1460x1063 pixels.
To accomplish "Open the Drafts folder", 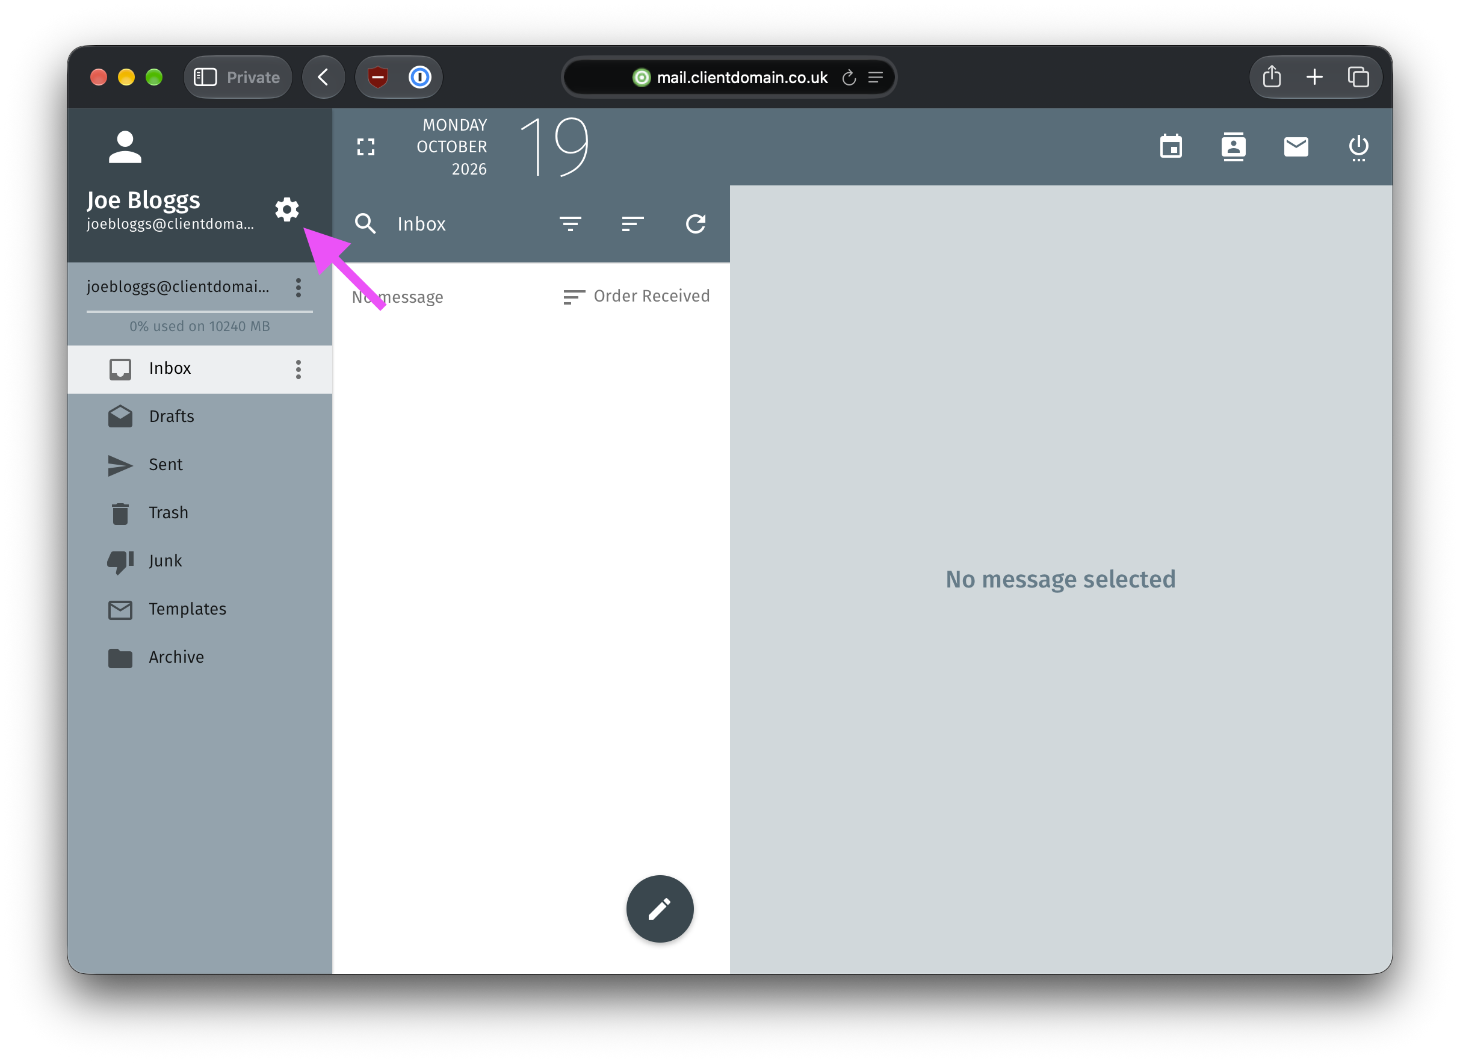I will point(200,417).
